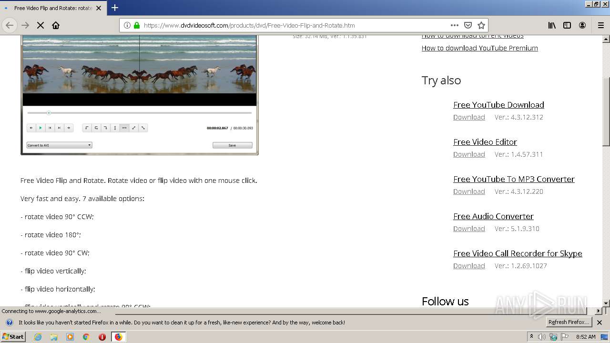Click the Refresh Firefox button

pyautogui.click(x=569, y=323)
